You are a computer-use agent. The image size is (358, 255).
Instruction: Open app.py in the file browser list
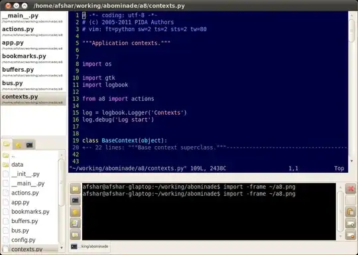click(x=30, y=203)
